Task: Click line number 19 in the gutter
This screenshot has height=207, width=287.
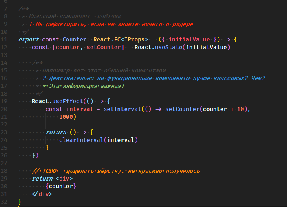Action: click(x=4, y=101)
